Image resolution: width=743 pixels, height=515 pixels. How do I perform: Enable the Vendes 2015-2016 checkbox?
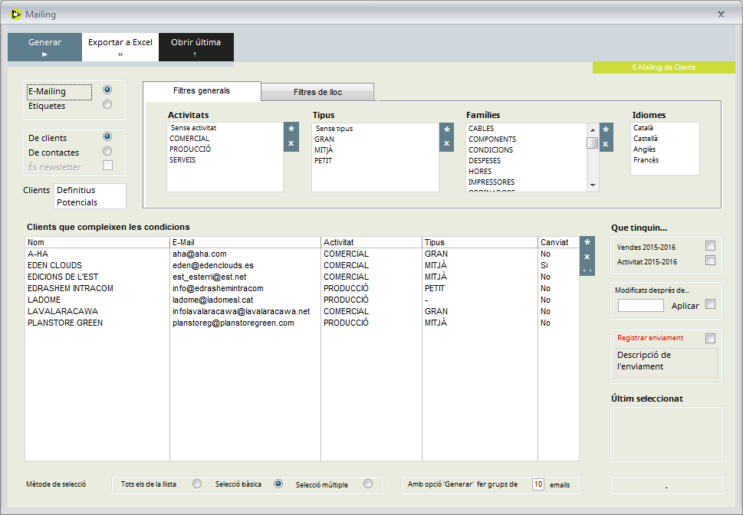coord(710,246)
